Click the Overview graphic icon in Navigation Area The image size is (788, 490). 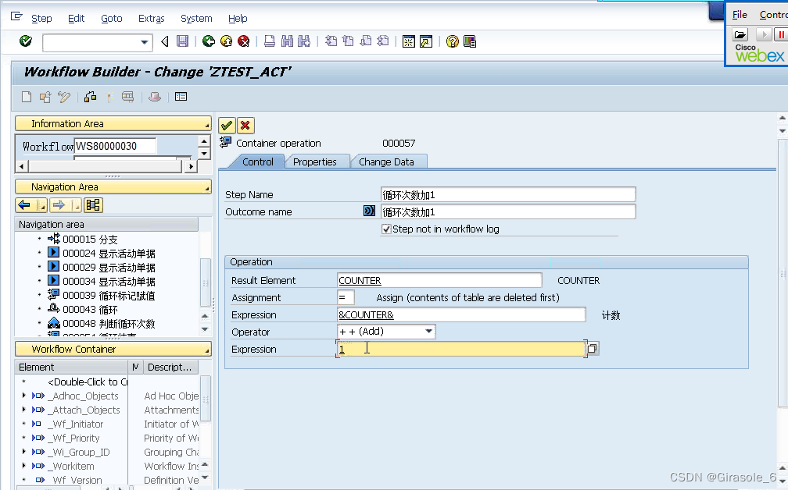click(x=93, y=204)
